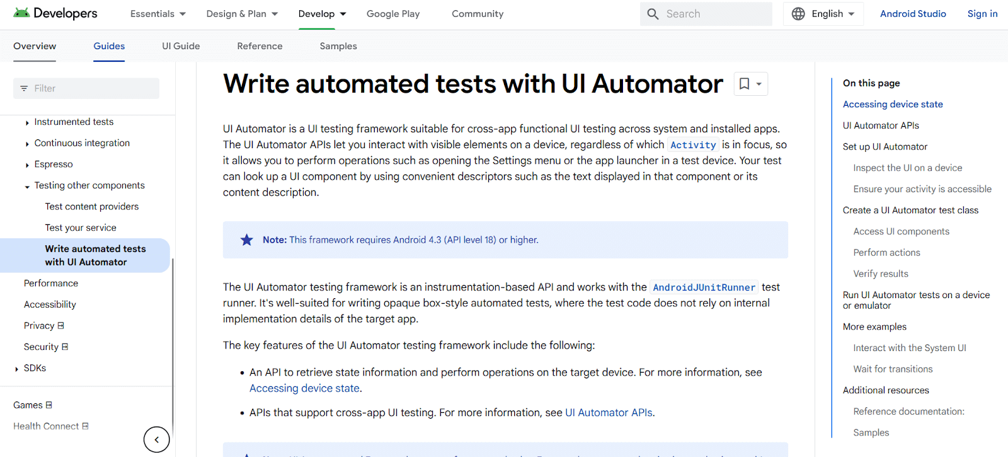Click the filter icon in the sidebar

click(24, 88)
